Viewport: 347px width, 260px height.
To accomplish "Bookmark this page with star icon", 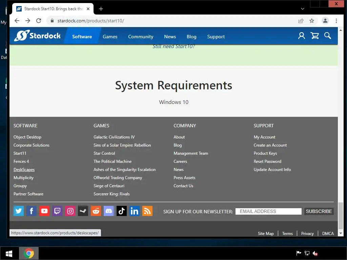I will coord(312,21).
